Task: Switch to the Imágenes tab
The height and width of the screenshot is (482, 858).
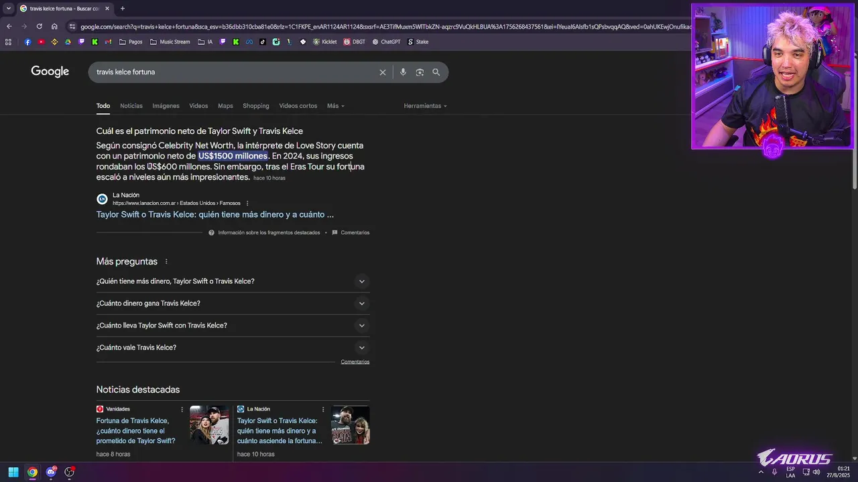Action: 166,106
